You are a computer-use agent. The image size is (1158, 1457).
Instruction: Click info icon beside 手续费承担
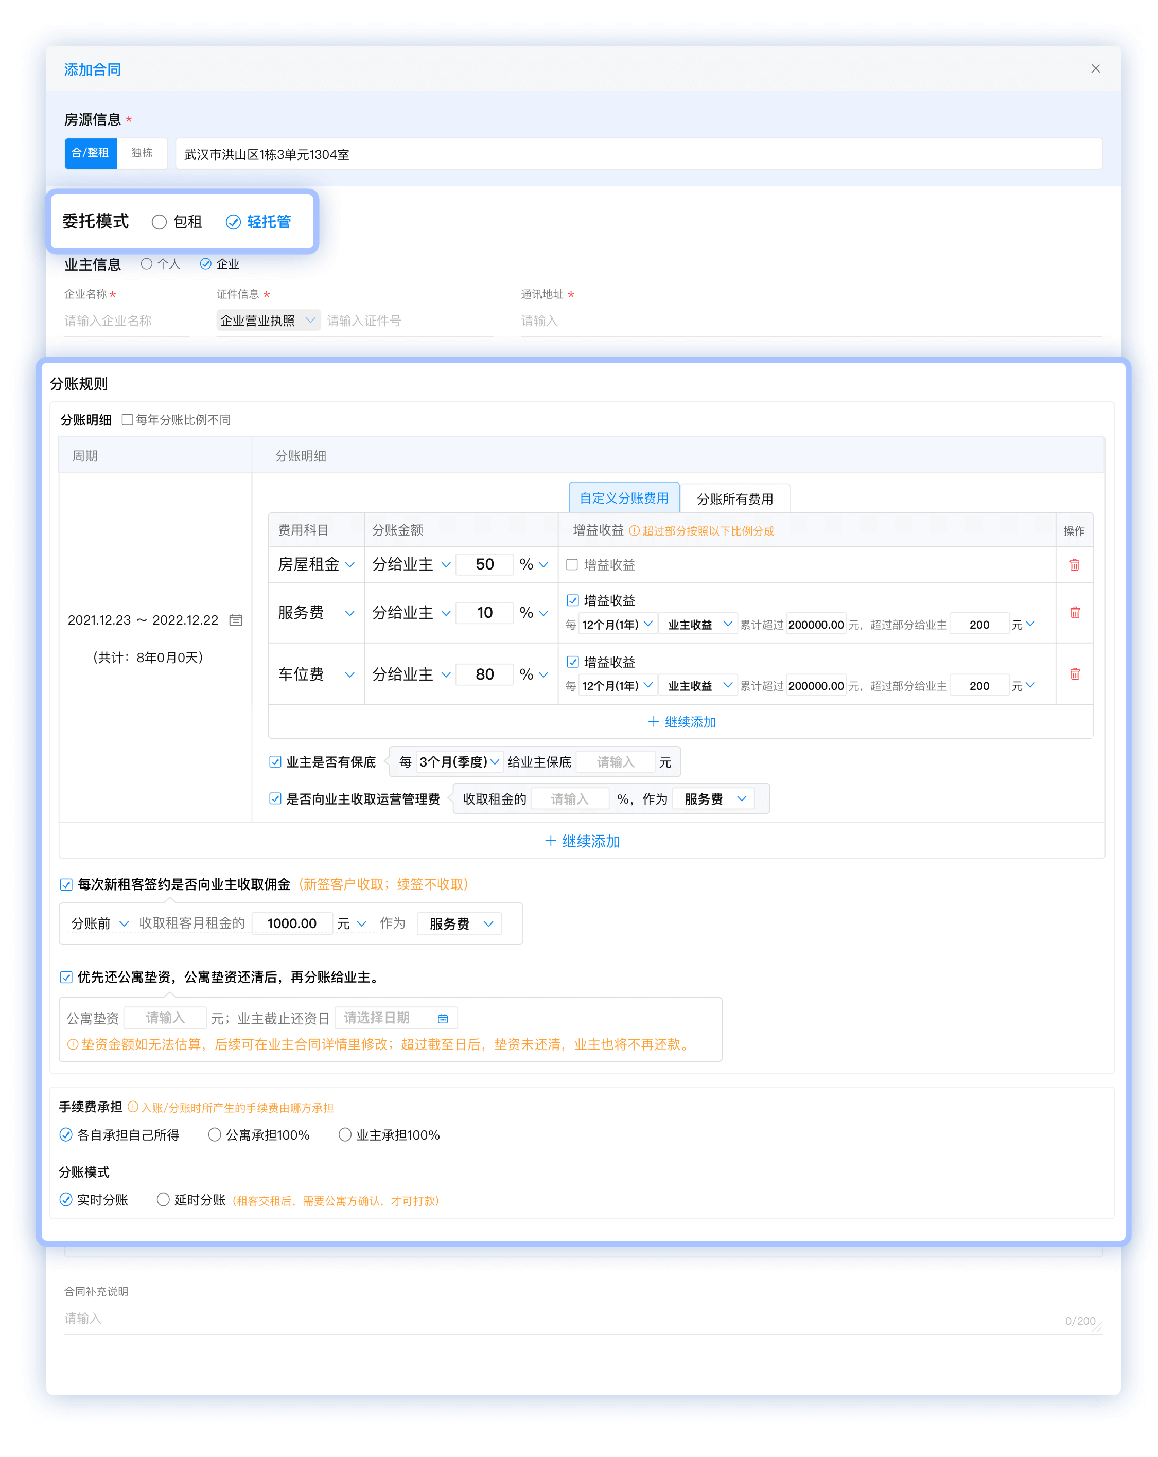tap(133, 1107)
